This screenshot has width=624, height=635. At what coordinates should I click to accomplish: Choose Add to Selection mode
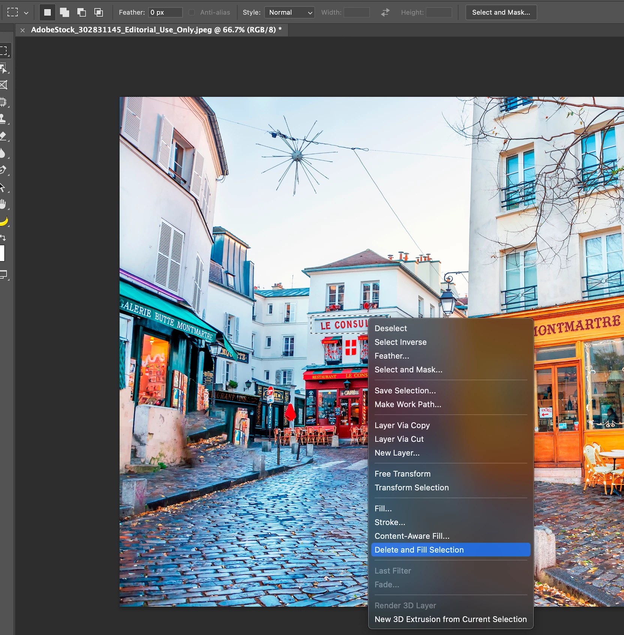(x=64, y=12)
